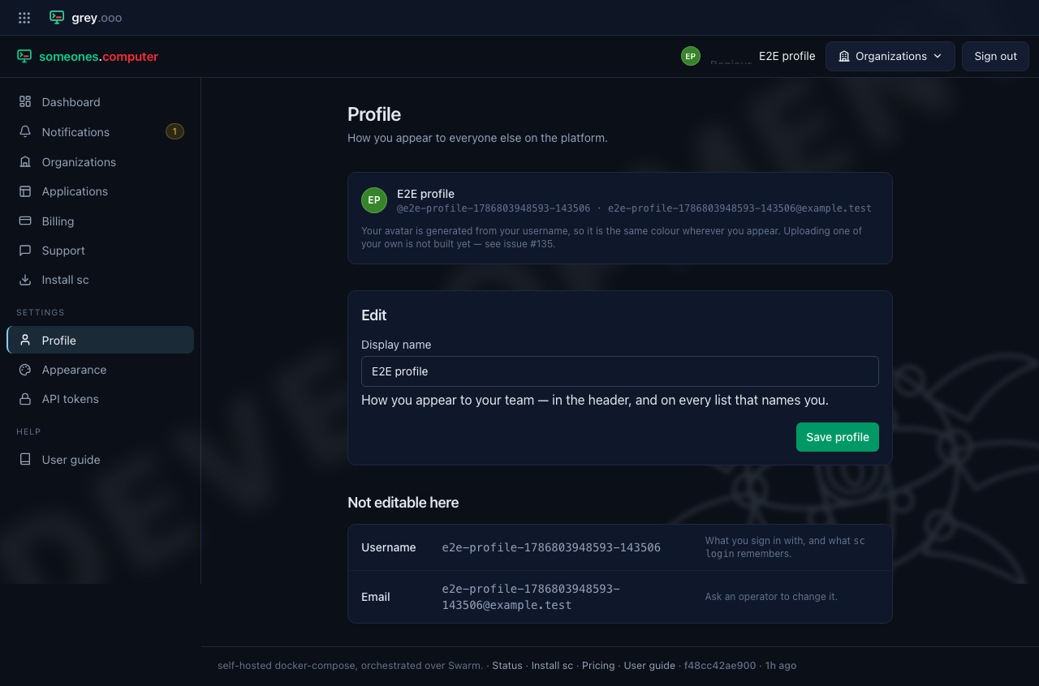Focus the Display name input field

tap(620, 371)
